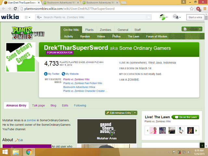Image resolution: width=208 pixels, height=156 pixels.
Task: Click Action Center flag tray icon
Action: coord(174,152)
